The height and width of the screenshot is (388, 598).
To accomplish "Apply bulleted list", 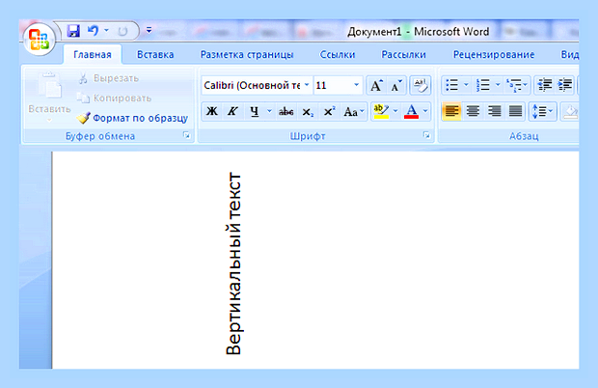I will (x=452, y=85).
